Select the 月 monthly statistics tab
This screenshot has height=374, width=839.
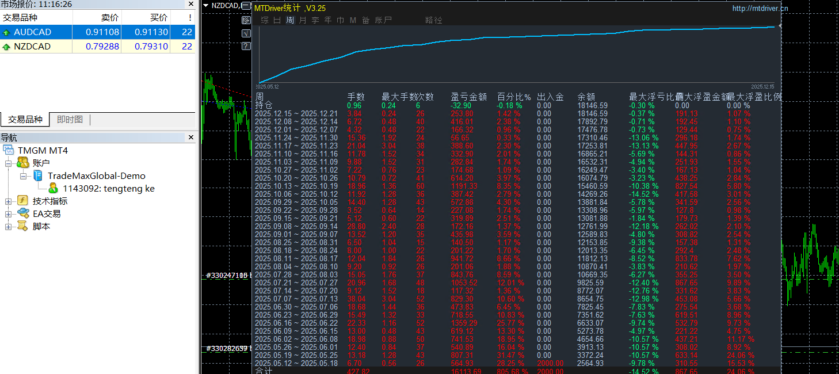[303, 20]
